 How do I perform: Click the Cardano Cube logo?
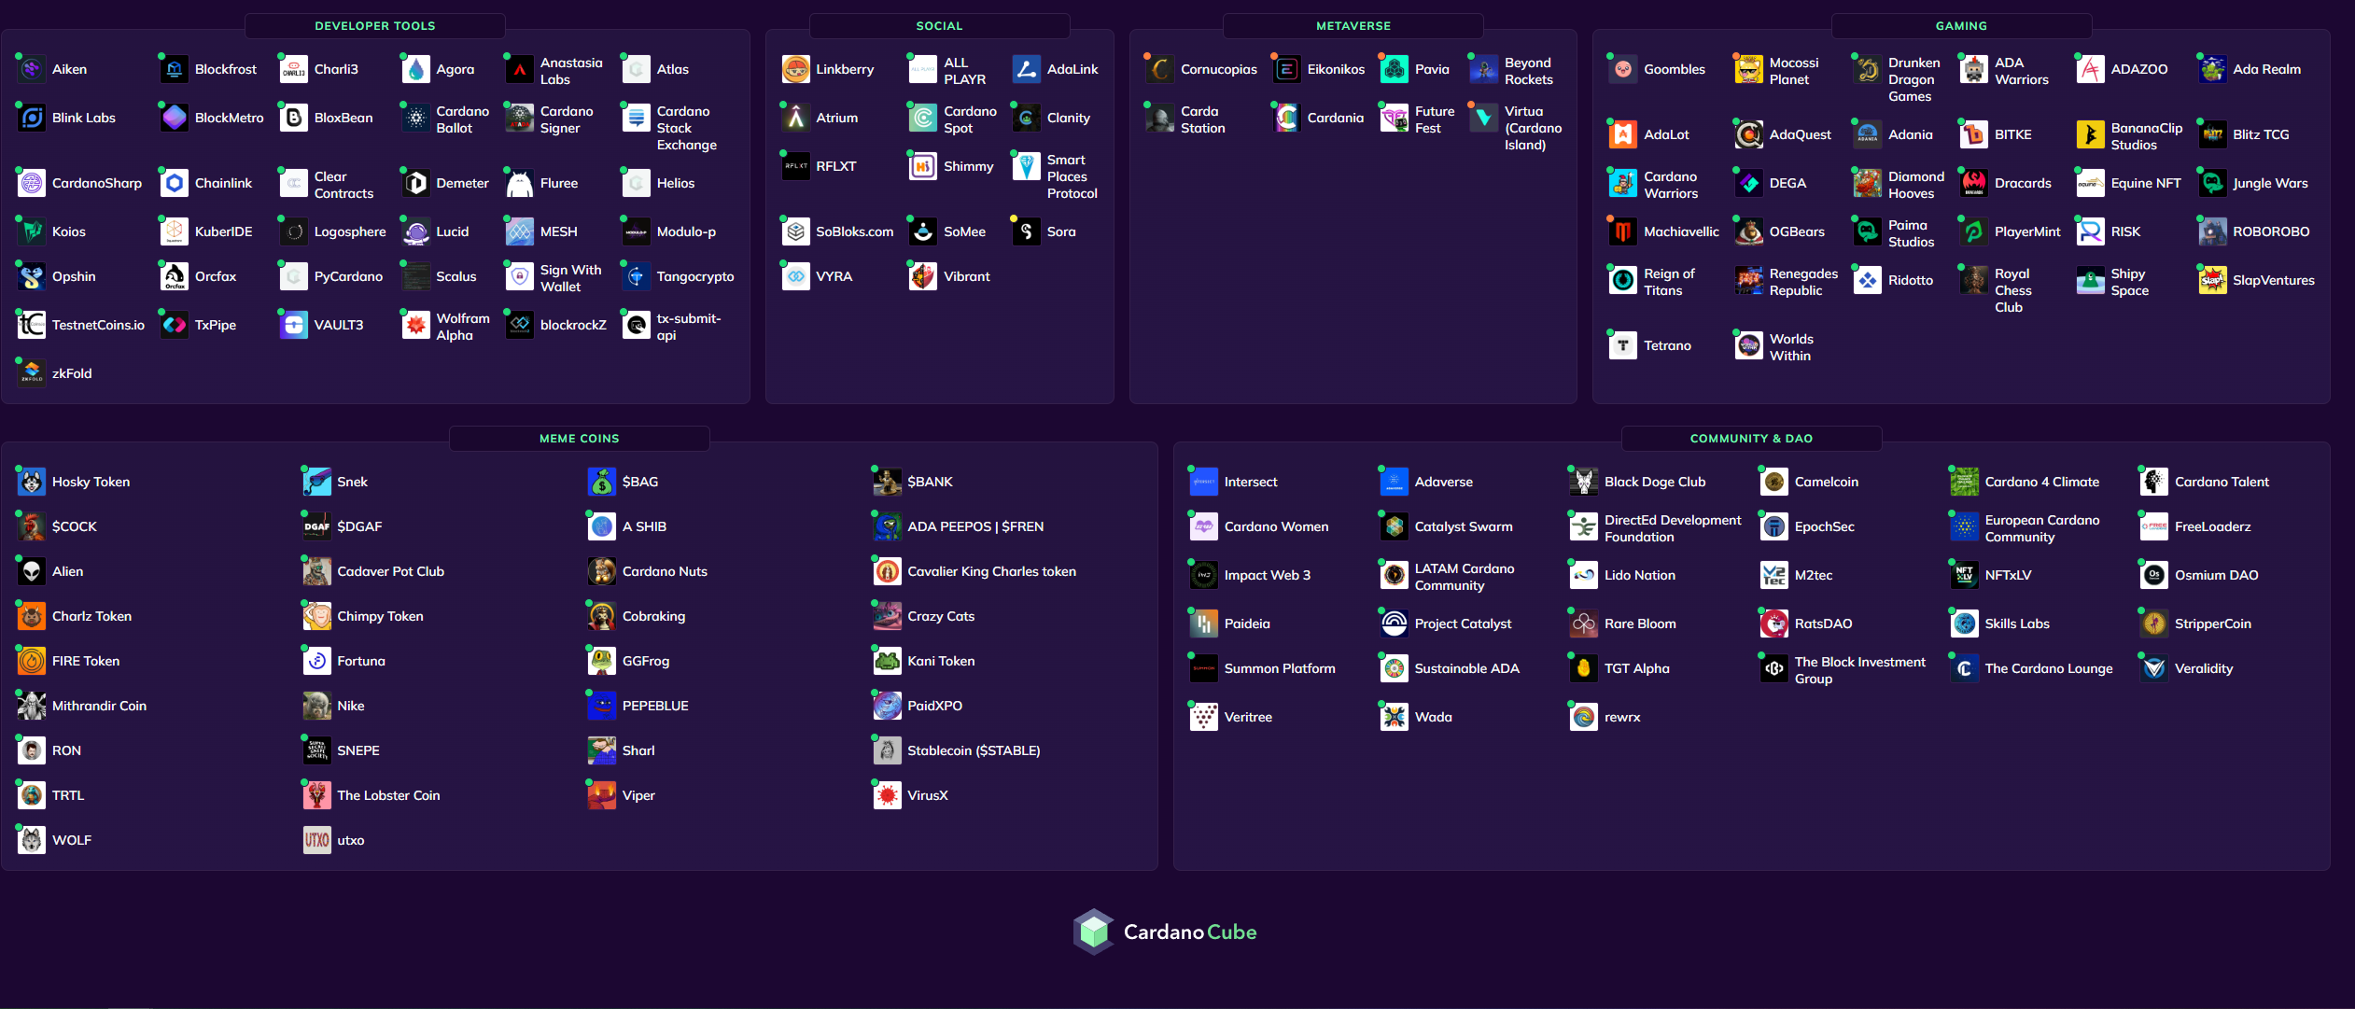[x=1165, y=932]
